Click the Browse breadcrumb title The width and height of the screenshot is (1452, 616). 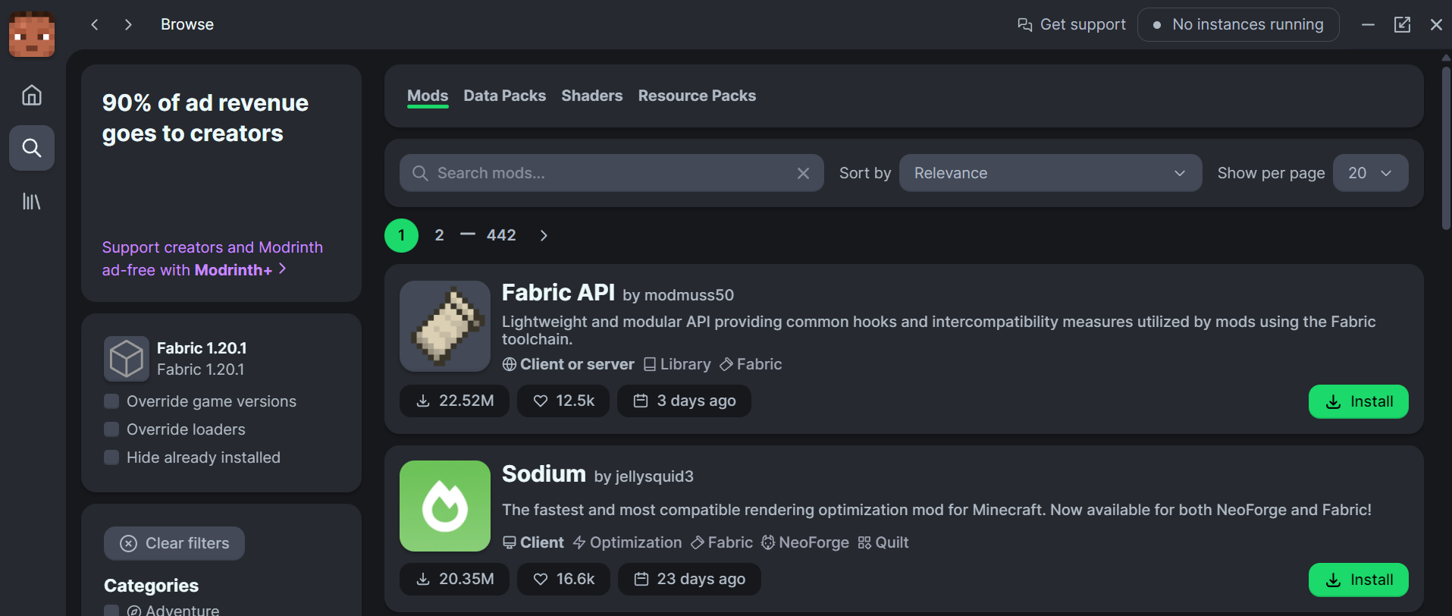187,24
